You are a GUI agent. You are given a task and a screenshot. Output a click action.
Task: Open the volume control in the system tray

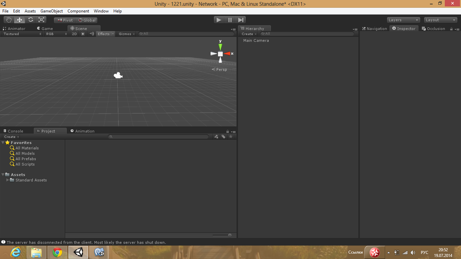coord(413,253)
